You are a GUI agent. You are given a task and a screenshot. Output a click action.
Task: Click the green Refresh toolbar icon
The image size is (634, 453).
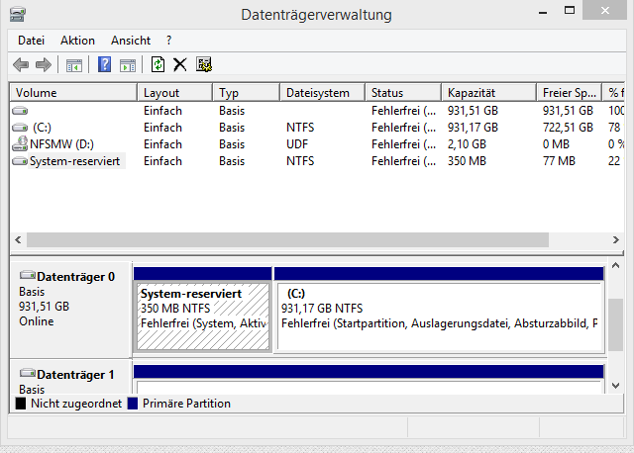(158, 64)
